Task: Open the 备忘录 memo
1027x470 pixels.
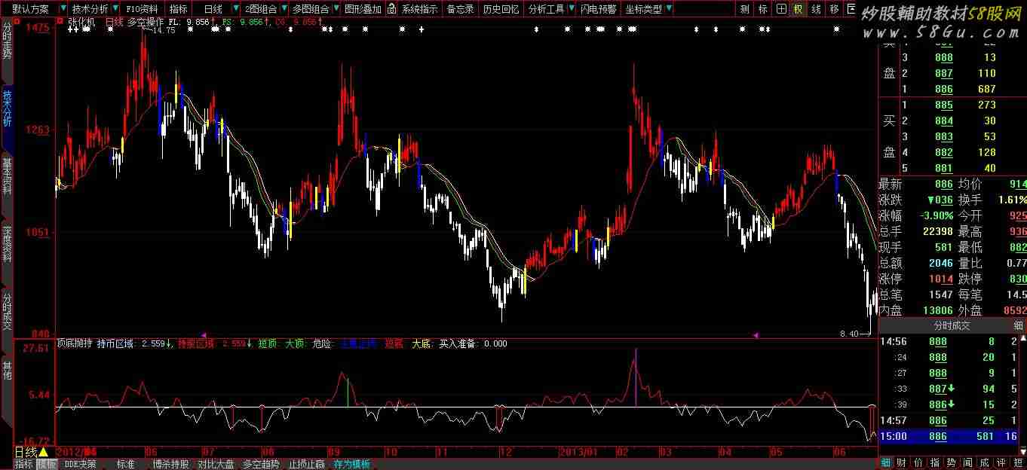Action: pyautogui.click(x=460, y=9)
